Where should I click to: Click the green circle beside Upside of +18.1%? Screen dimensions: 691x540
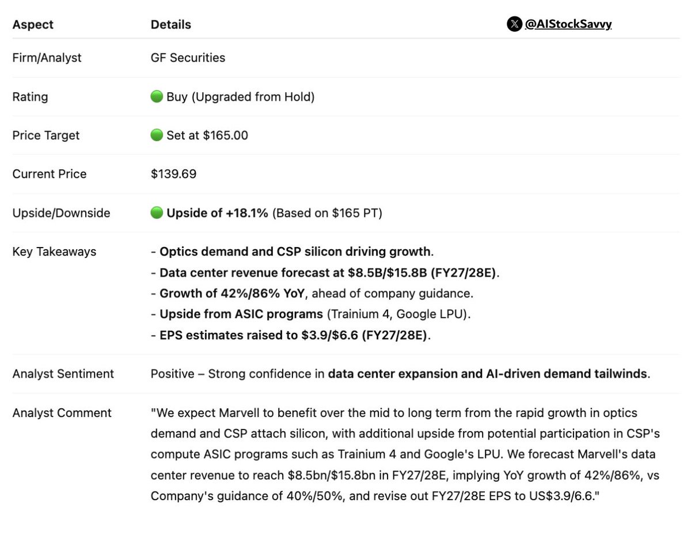(157, 213)
